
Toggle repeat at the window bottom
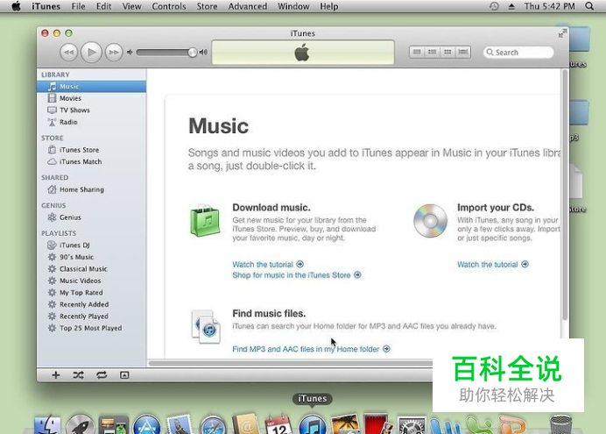point(102,375)
